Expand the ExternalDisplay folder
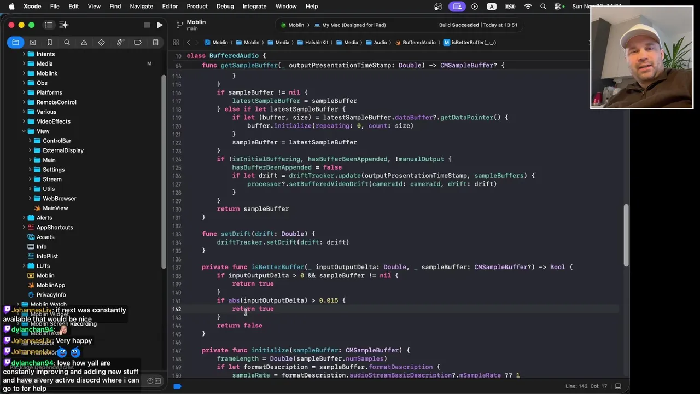Image resolution: width=700 pixels, height=394 pixels. [30, 150]
